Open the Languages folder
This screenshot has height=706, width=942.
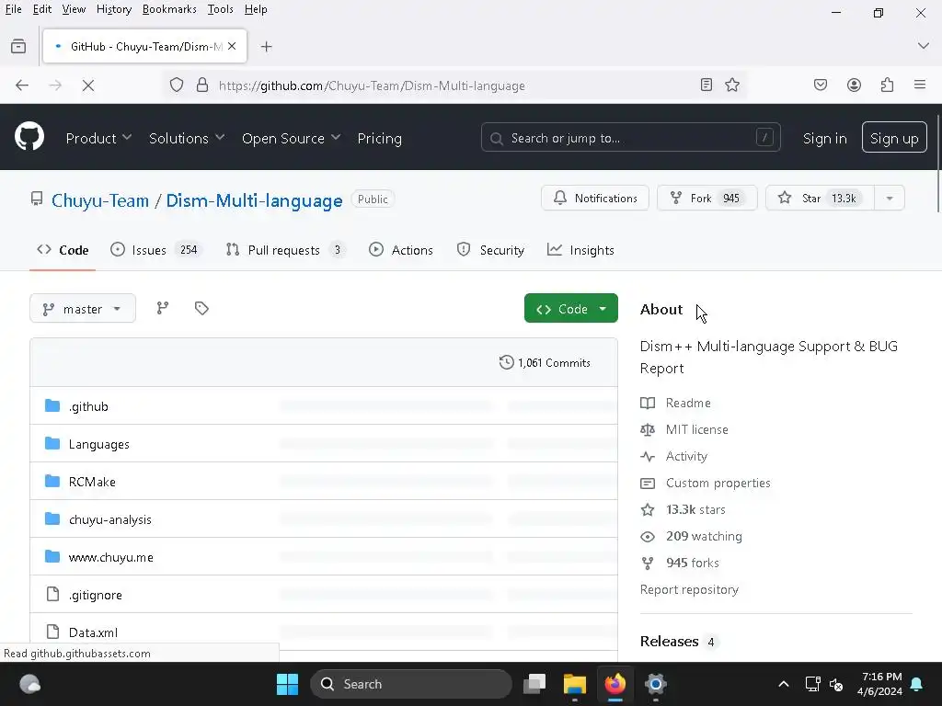coord(99,444)
